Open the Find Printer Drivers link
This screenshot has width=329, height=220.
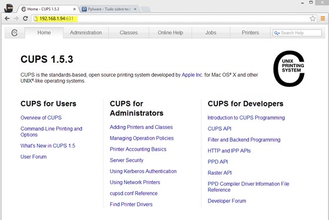tap(131, 204)
